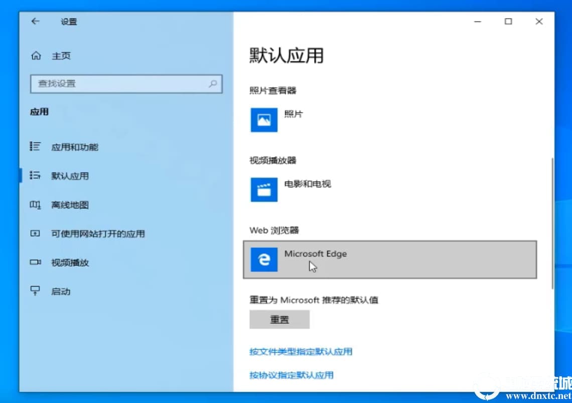Open 可使用网站打开的应用 section
Viewport: 572px width, 403px height.
pyautogui.click(x=98, y=234)
